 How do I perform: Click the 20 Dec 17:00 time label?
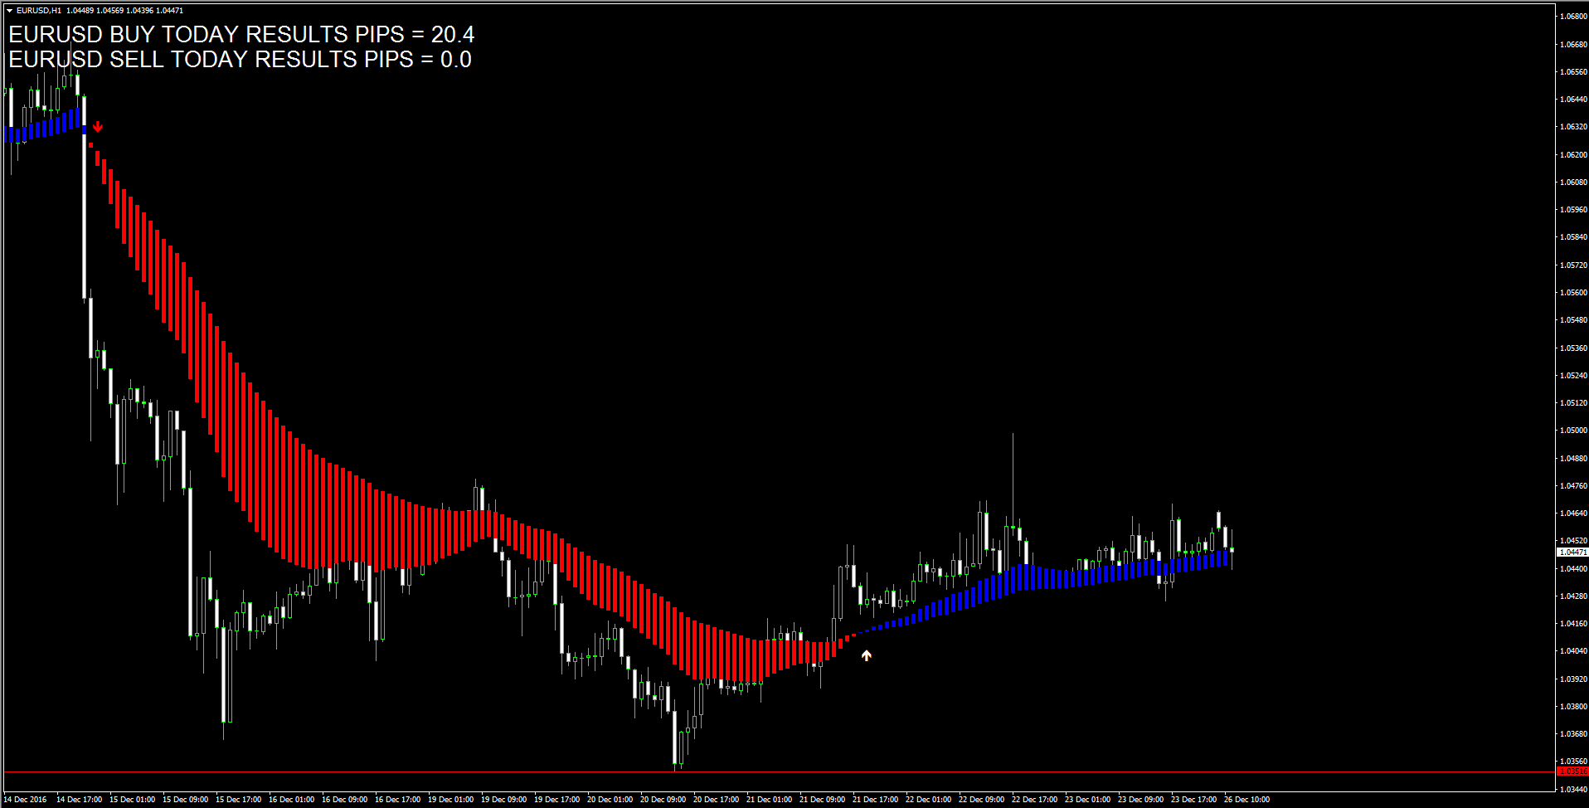(x=716, y=800)
